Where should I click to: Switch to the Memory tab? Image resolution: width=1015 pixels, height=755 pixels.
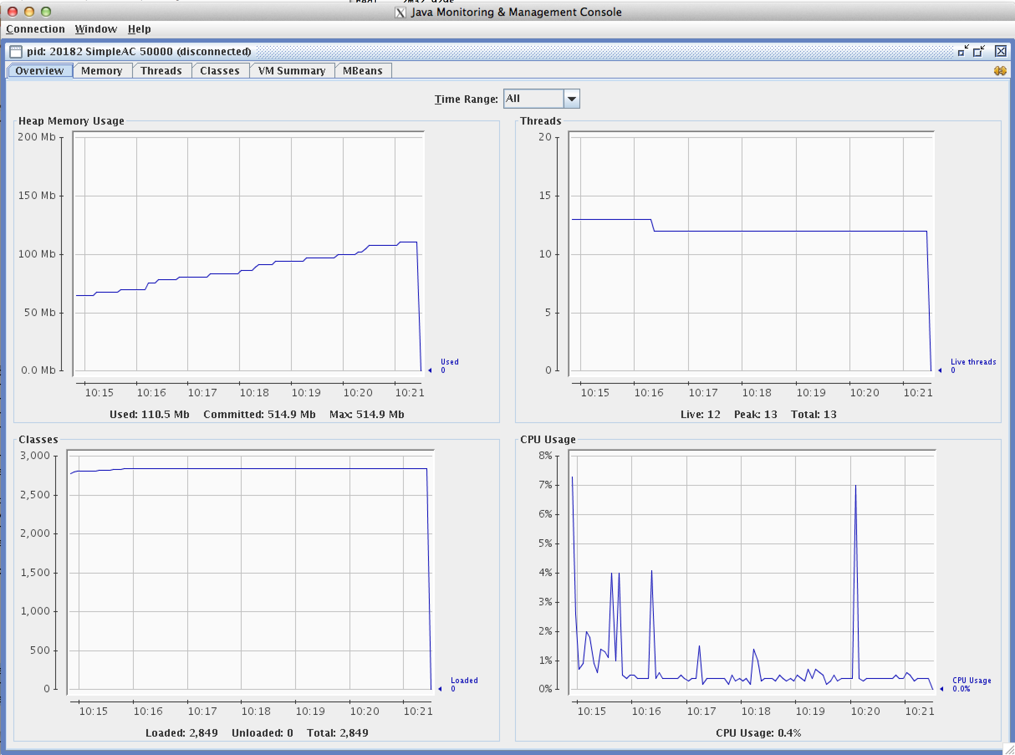tap(102, 71)
